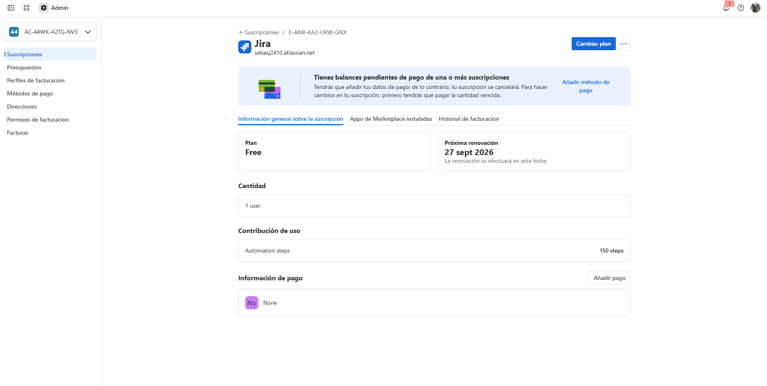This screenshot has width=767, height=386.
Task: Open the notifications bell
Action: (x=726, y=8)
